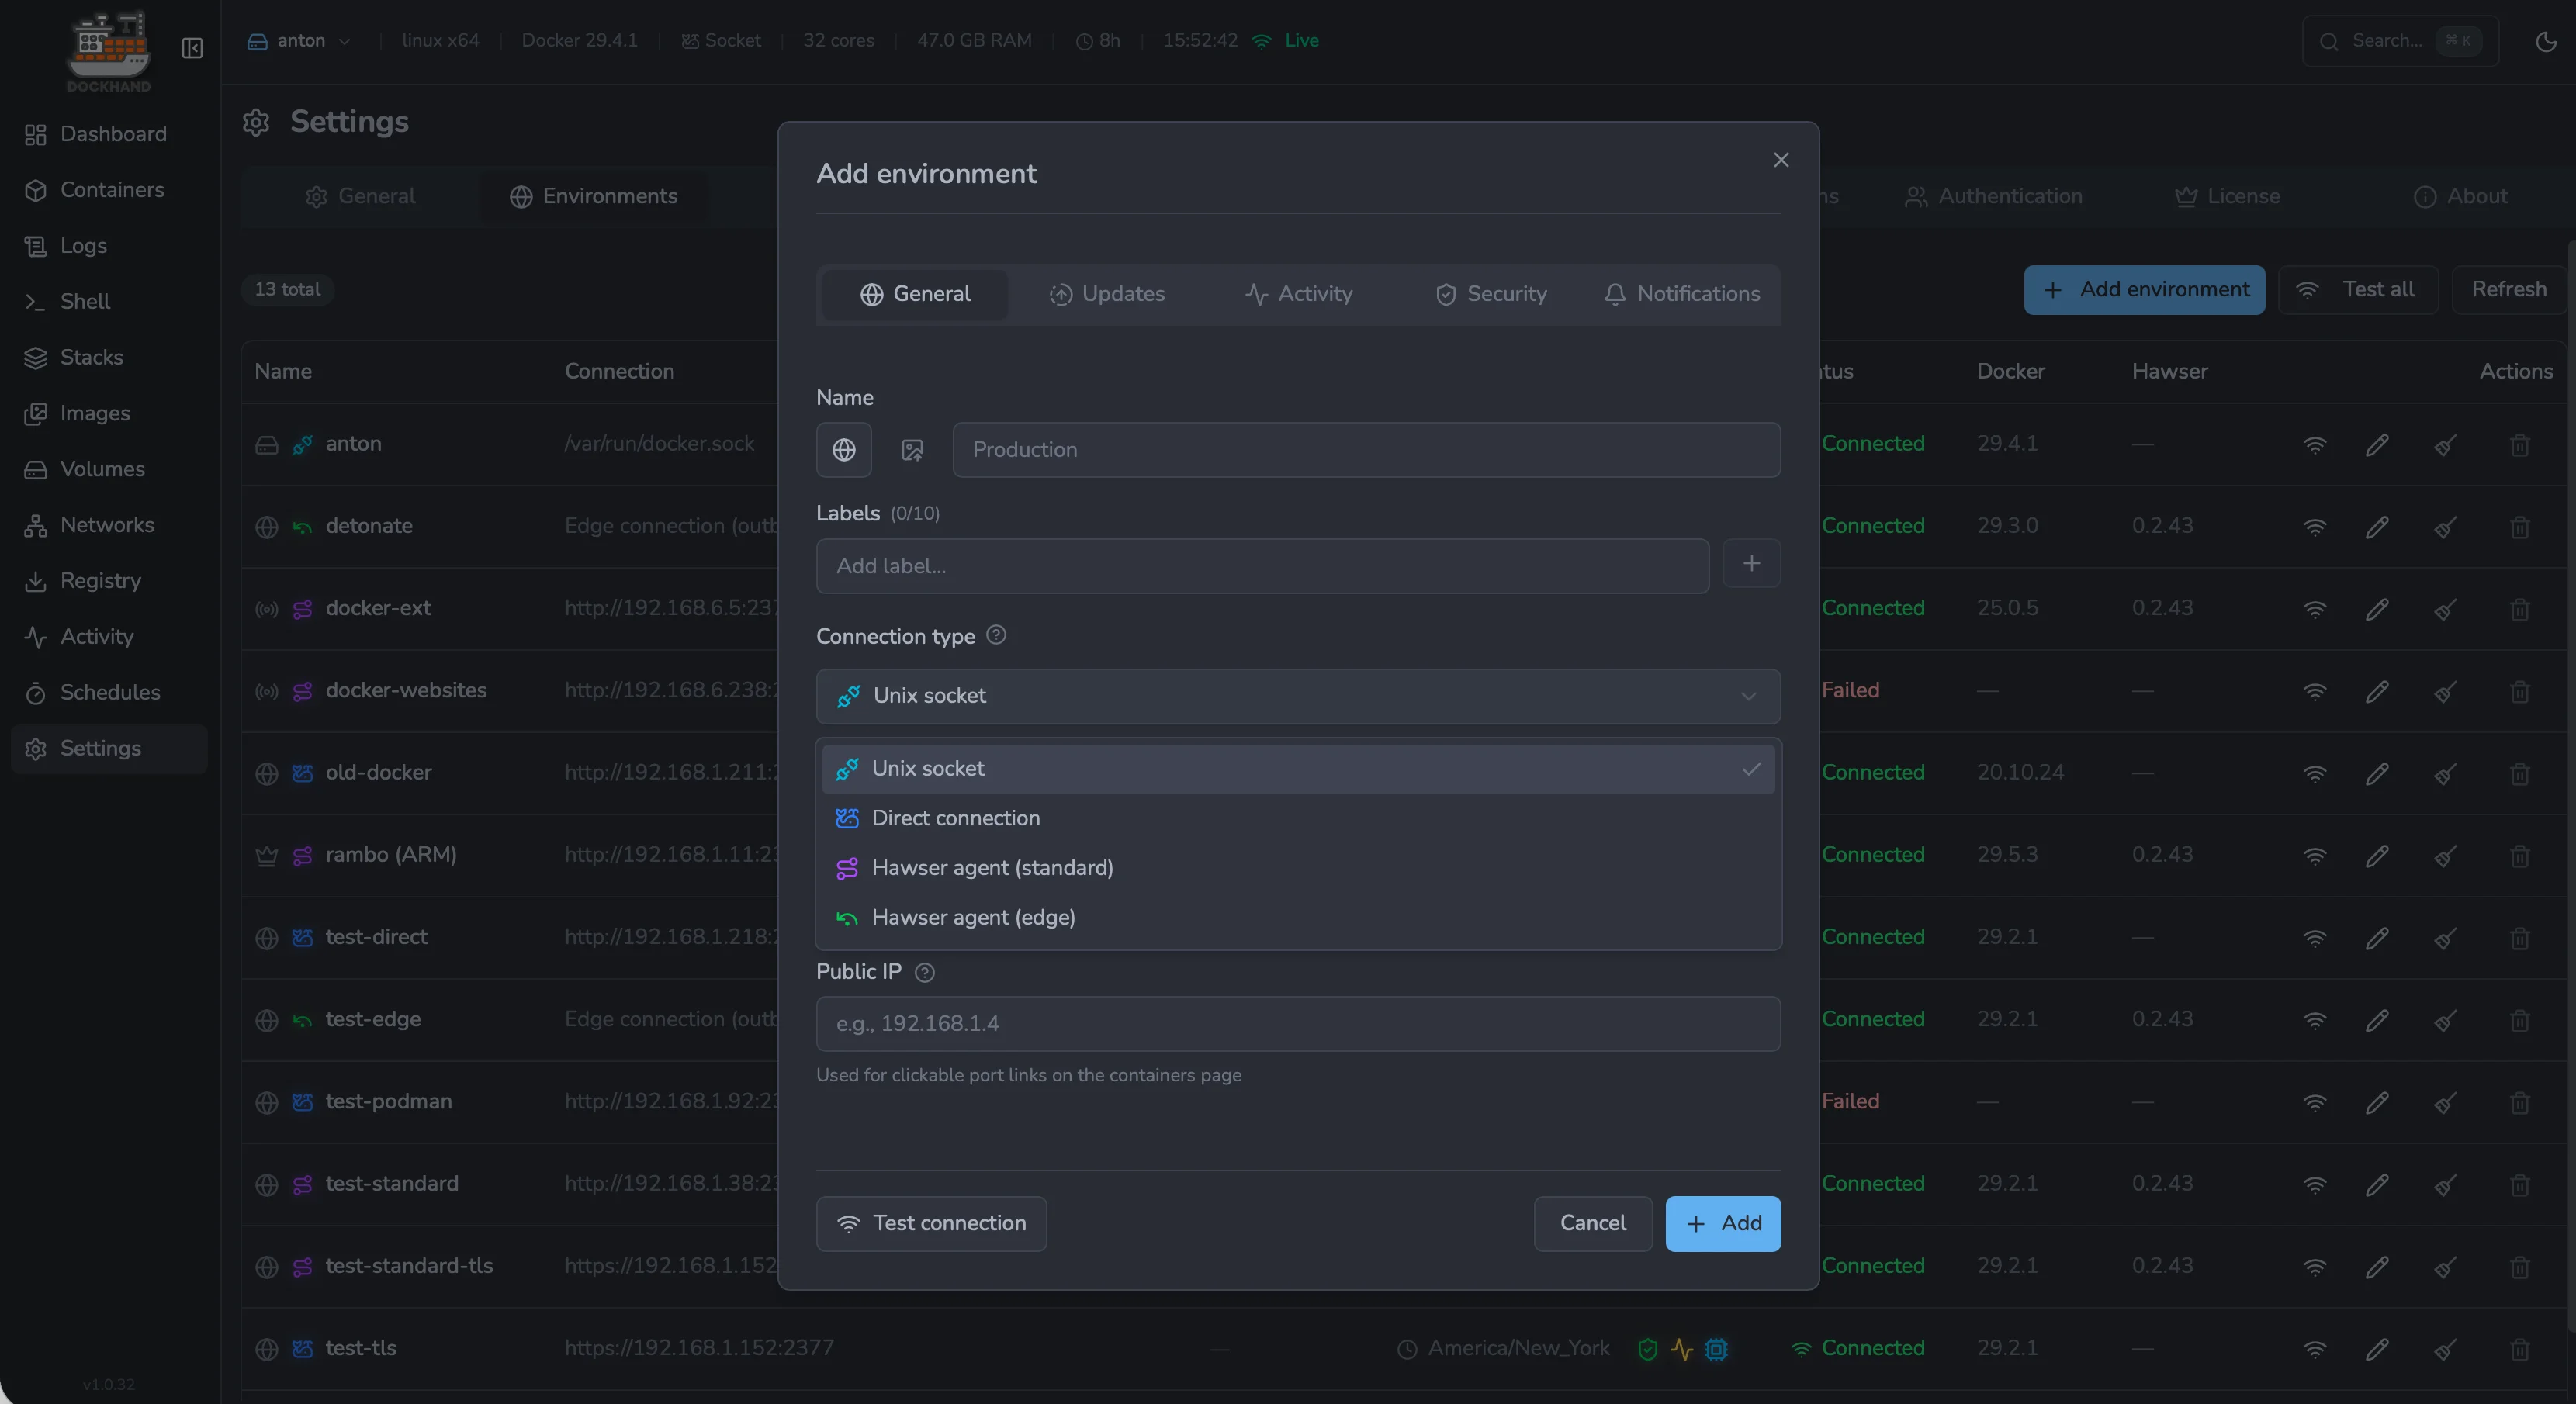
Task: Focus the Name field with Production placeholder
Action: click(1366, 450)
